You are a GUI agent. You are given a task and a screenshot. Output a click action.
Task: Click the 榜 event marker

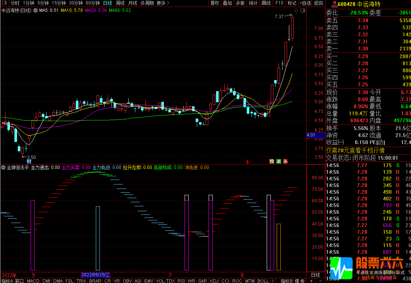click(272, 161)
